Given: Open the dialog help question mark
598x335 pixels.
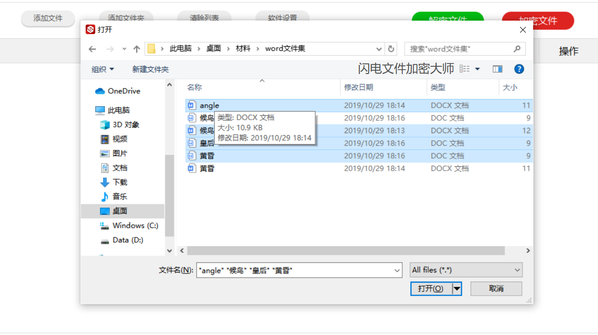Looking at the screenshot, I should [519, 69].
